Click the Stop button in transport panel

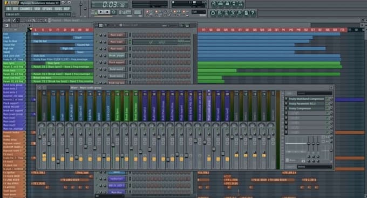click(107, 12)
